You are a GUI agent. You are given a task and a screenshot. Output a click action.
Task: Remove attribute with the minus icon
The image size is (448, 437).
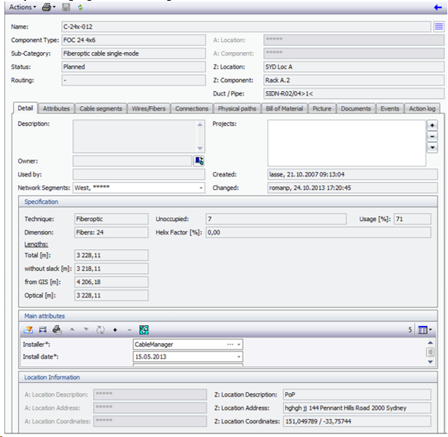[x=129, y=330]
